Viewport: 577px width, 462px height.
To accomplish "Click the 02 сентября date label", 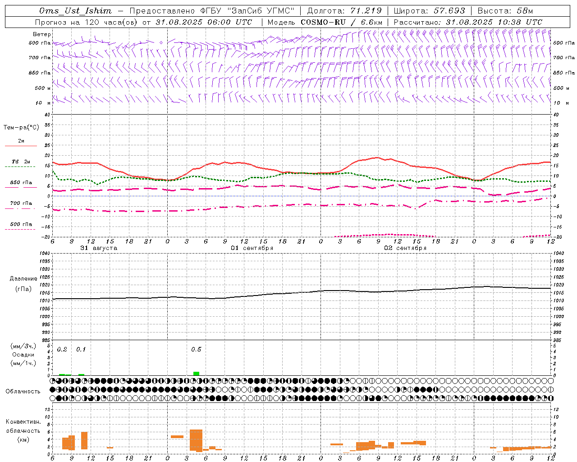I will 405,248.
